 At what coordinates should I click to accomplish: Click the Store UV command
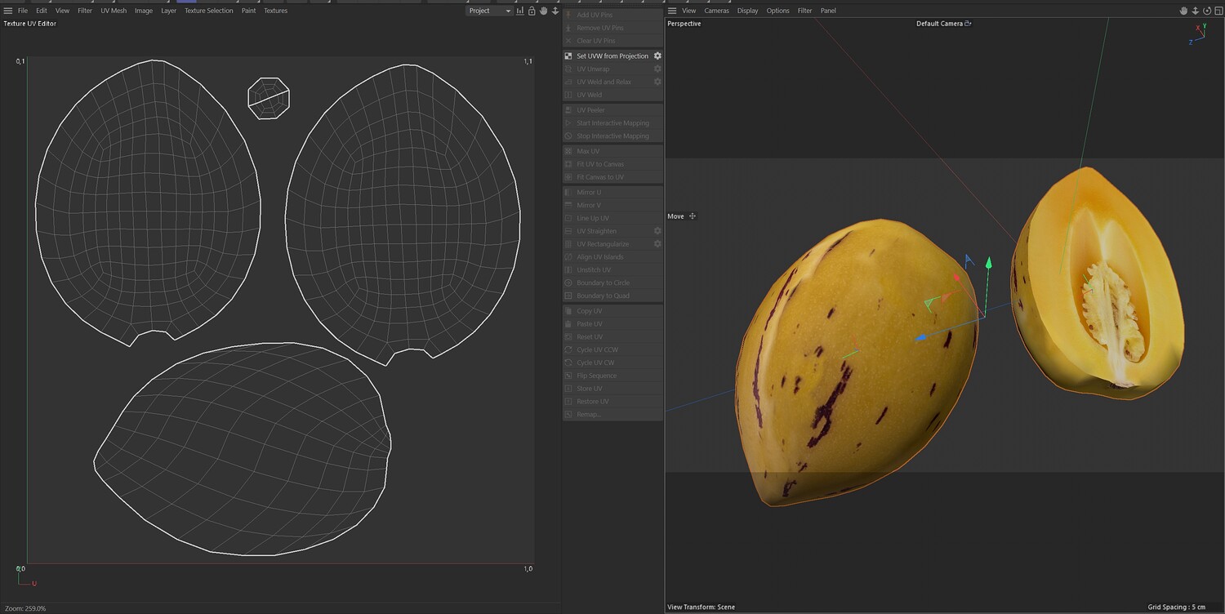[x=612, y=389]
